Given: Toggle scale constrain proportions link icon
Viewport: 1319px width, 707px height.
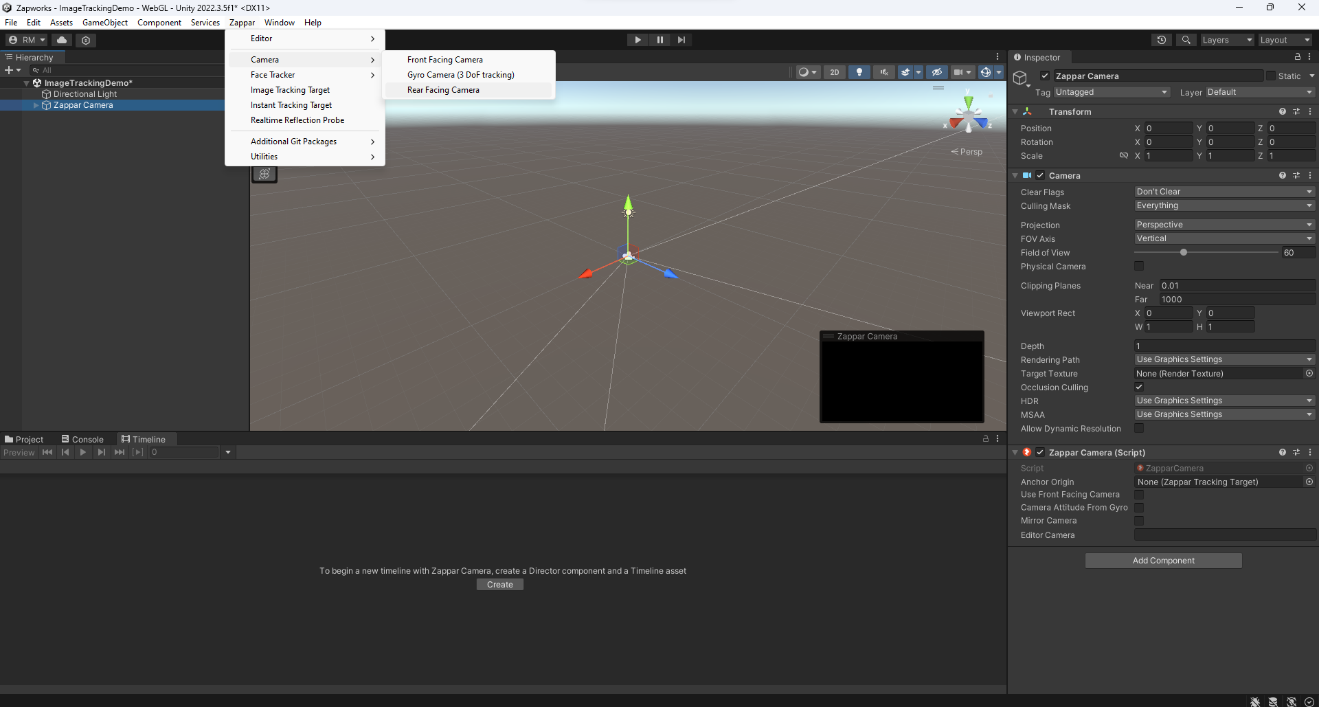Looking at the screenshot, I should [x=1124, y=155].
